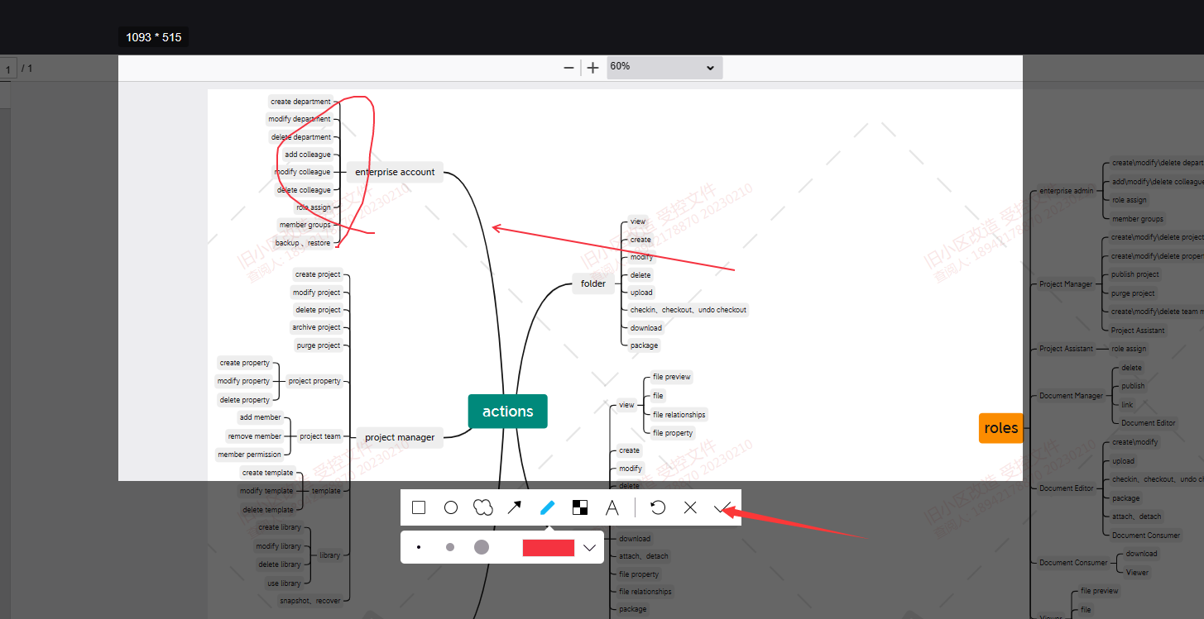The image size is (1204, 619).
Task: Set brush size to the largest dot
Action: [482, 547]
